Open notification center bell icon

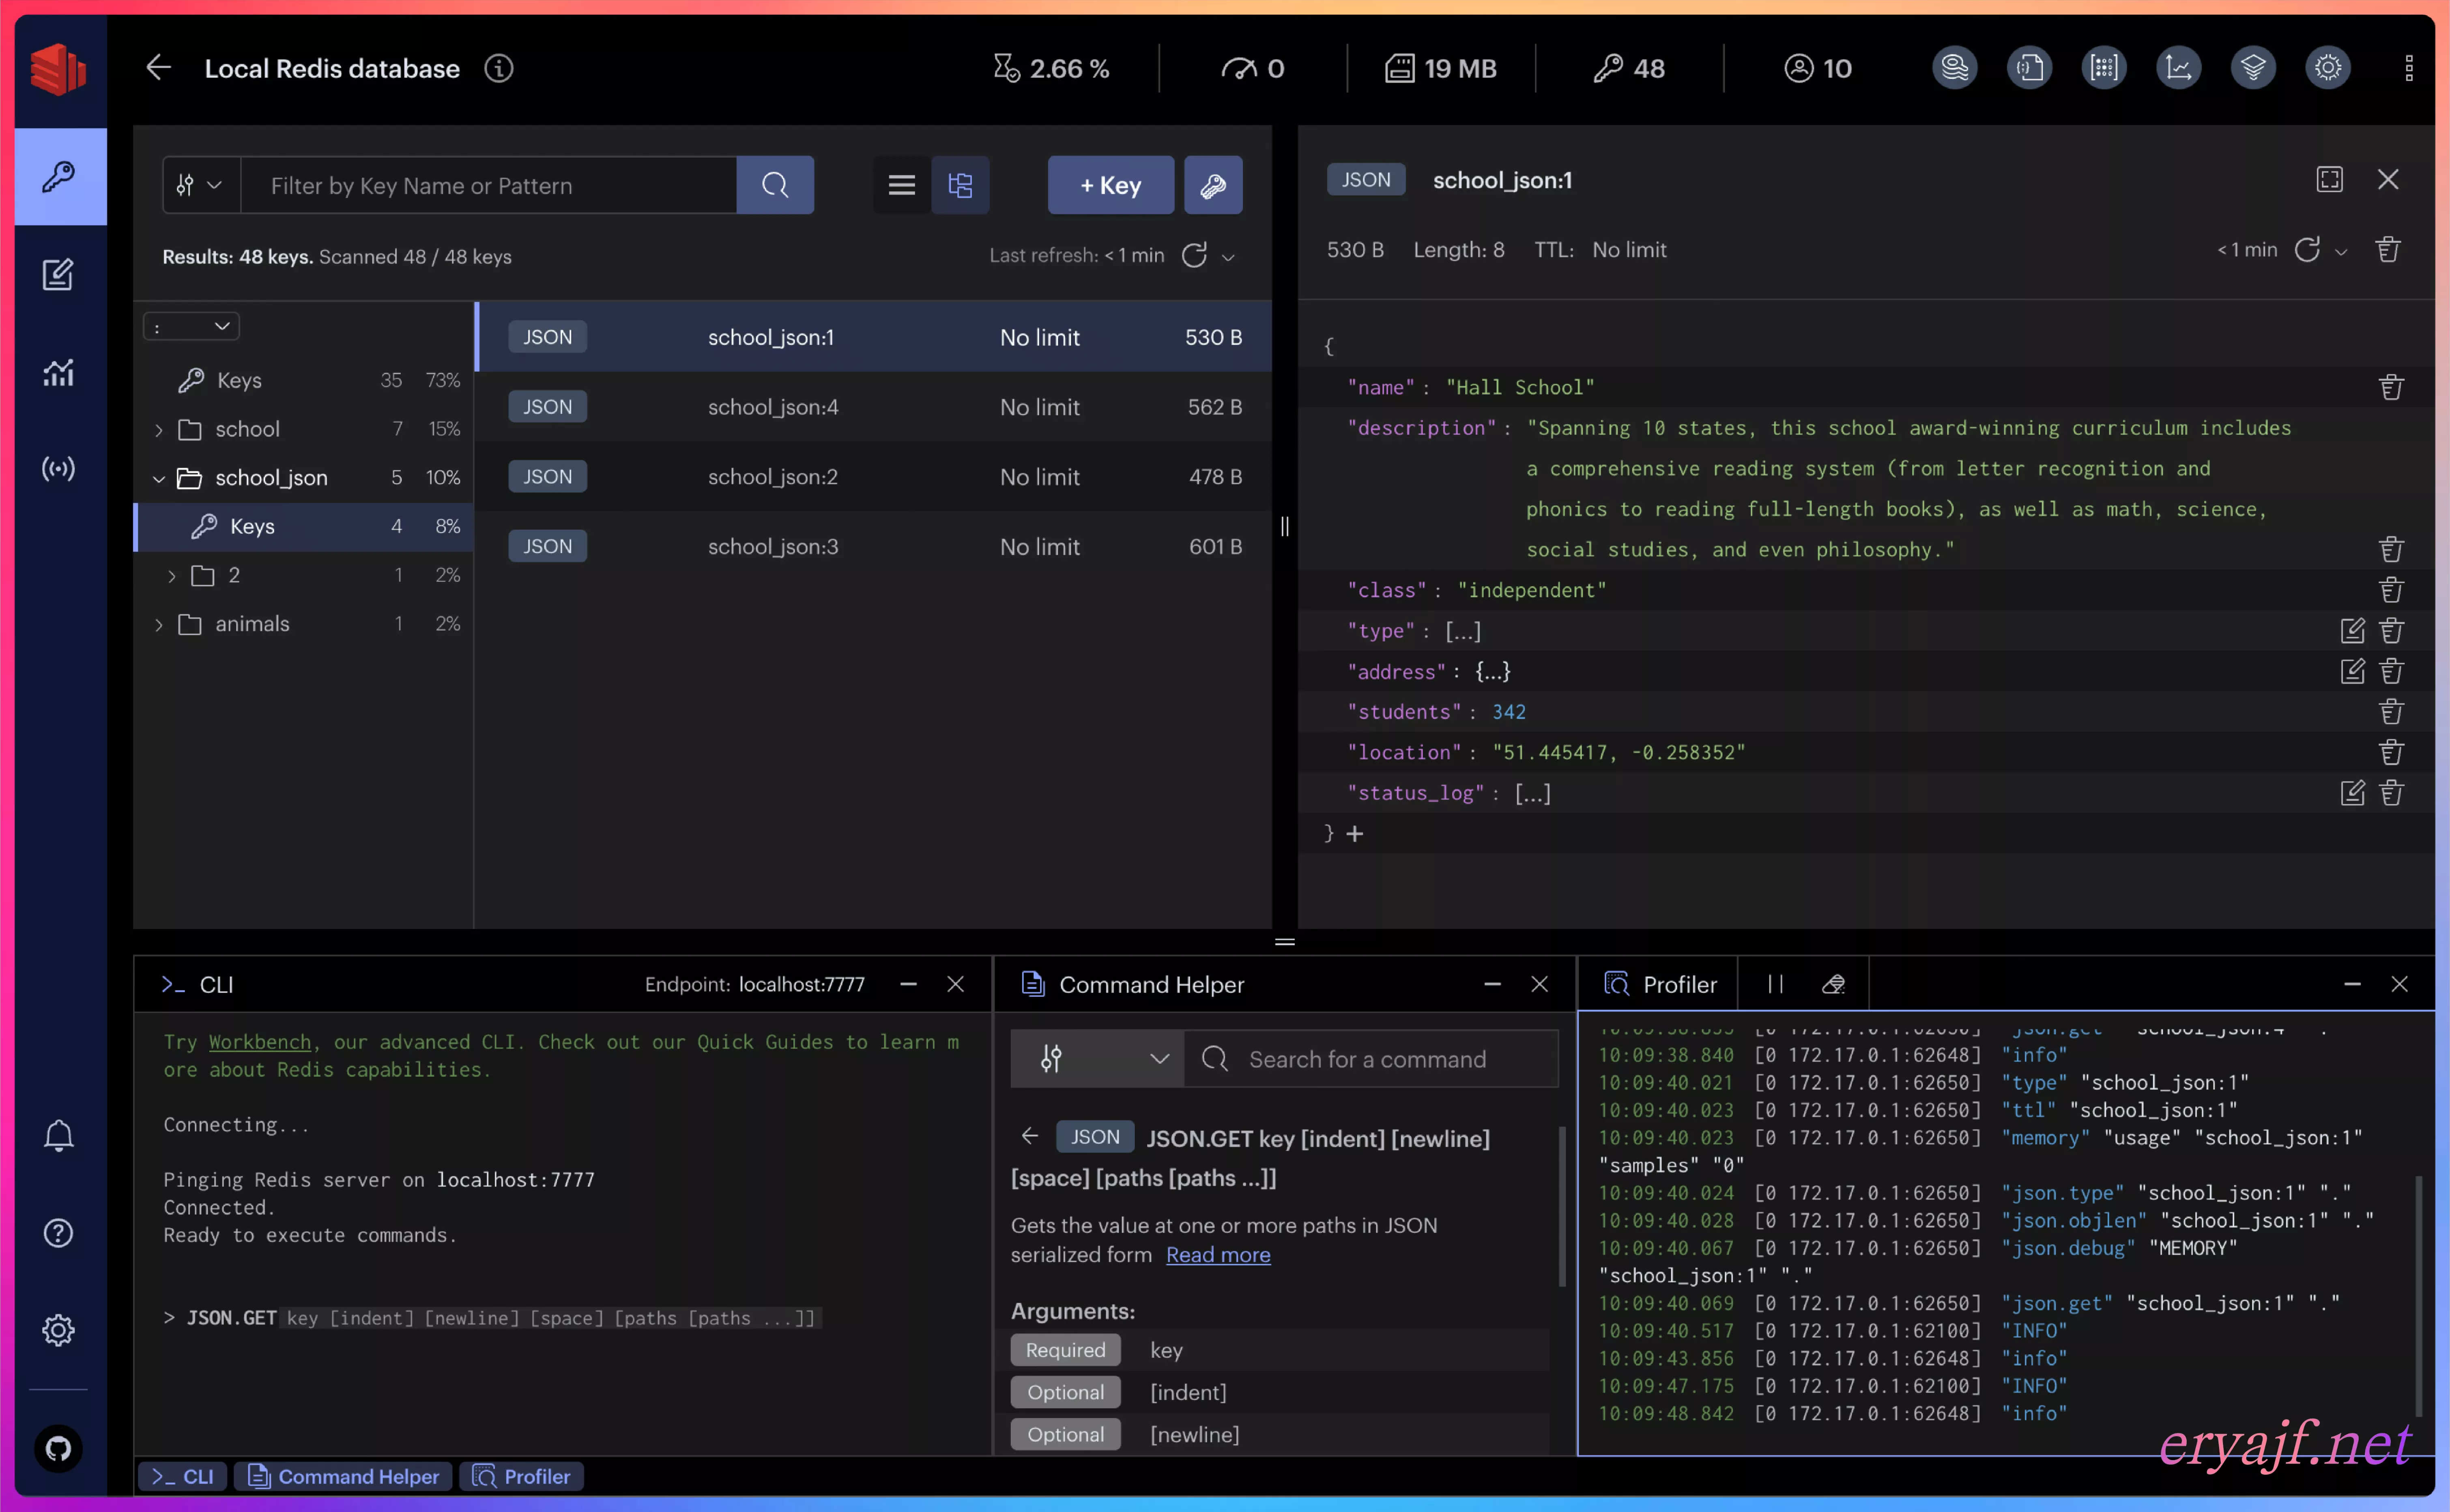coord(58,1136)
